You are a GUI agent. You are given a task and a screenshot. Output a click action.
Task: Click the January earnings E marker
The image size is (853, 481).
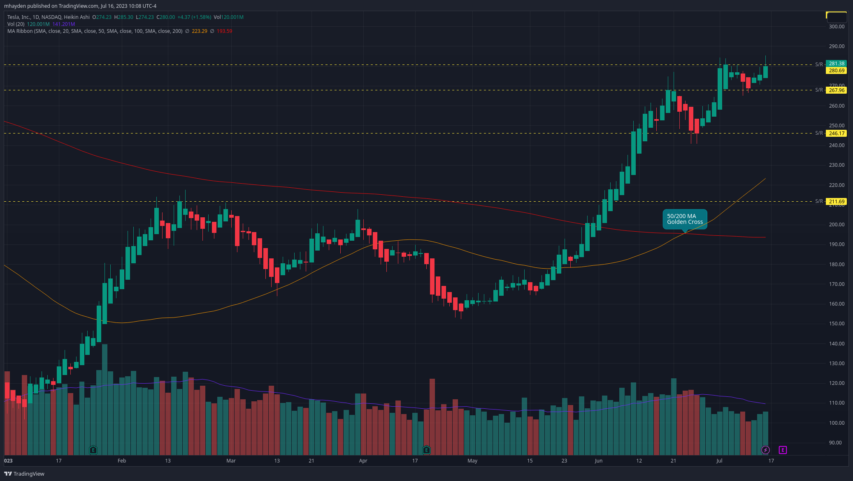93,450
